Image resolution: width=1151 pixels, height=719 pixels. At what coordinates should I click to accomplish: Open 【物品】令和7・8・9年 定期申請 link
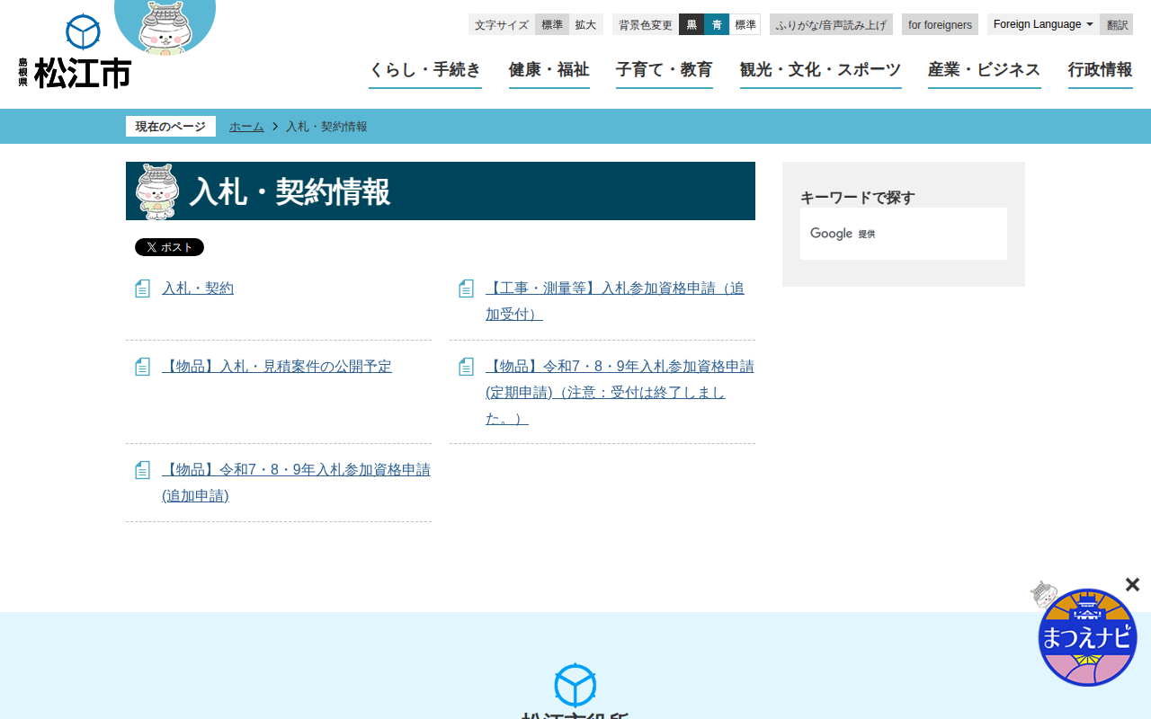pos(620,393)
